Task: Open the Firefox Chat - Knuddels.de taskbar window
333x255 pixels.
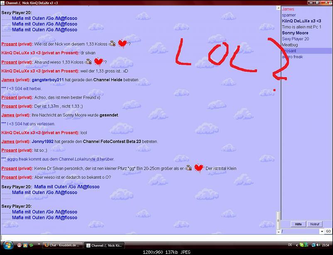Action: (62, 245)
